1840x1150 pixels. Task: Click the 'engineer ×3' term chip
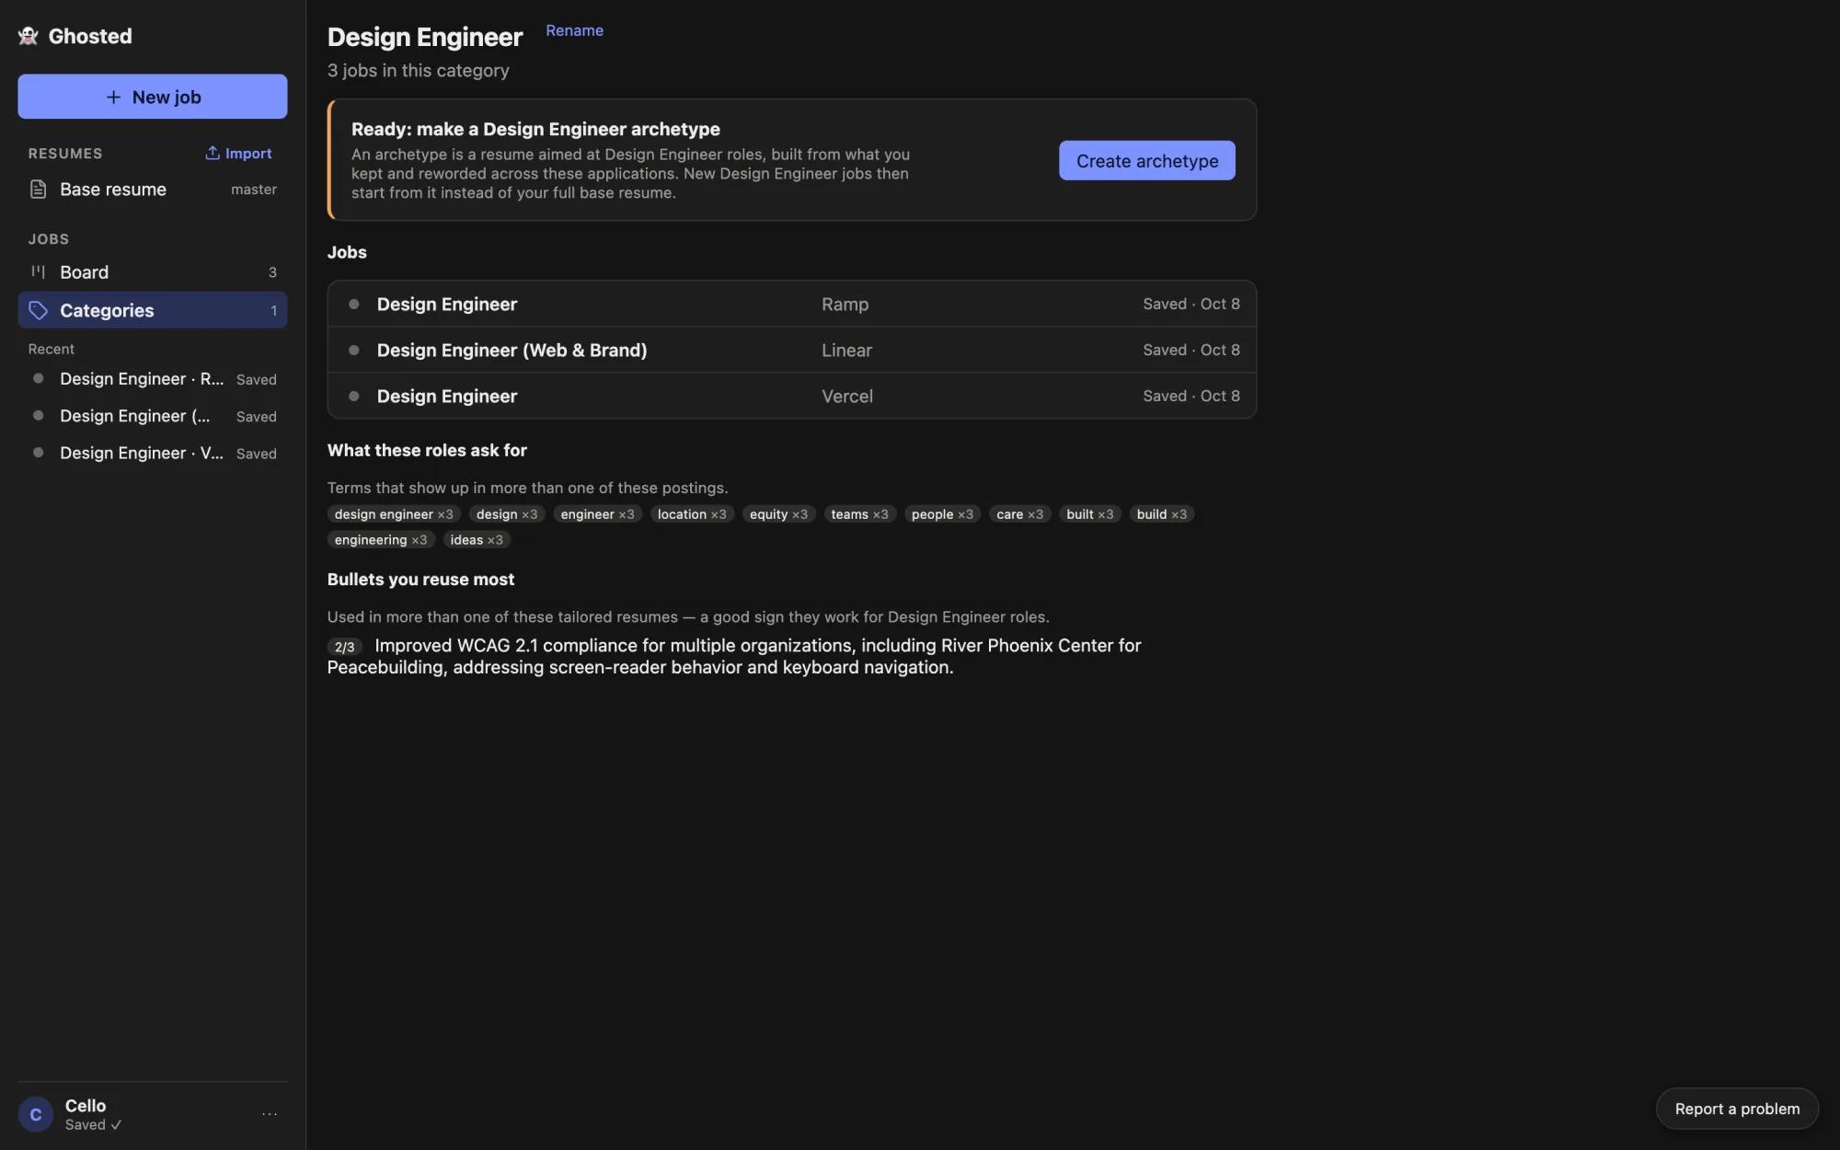(x=597, y=514)
